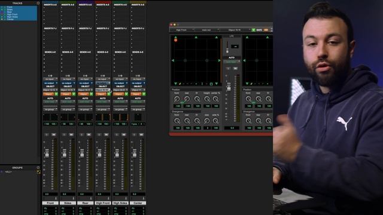Click the orange button in panner window header

point(266,30)
